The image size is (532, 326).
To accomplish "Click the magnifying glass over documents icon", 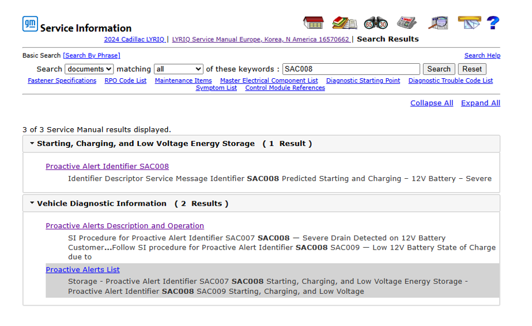I will click(x=438, y=23).
